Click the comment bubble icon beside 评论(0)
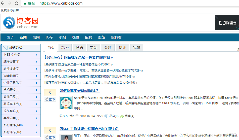The image size is (239, 140). [x=106, y=116]
